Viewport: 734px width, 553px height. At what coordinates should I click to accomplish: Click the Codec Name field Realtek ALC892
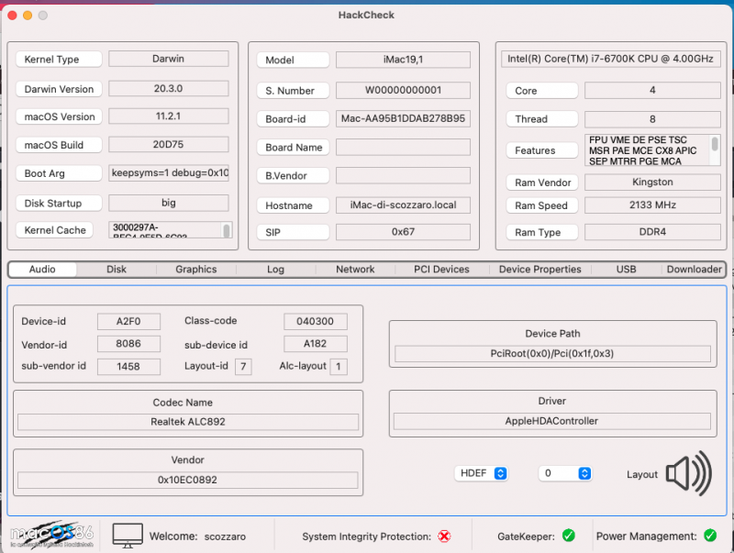point(187,422)
